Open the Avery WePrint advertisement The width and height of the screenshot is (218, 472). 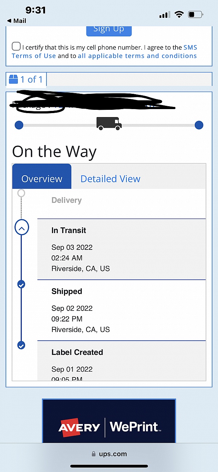click(109, 421)
